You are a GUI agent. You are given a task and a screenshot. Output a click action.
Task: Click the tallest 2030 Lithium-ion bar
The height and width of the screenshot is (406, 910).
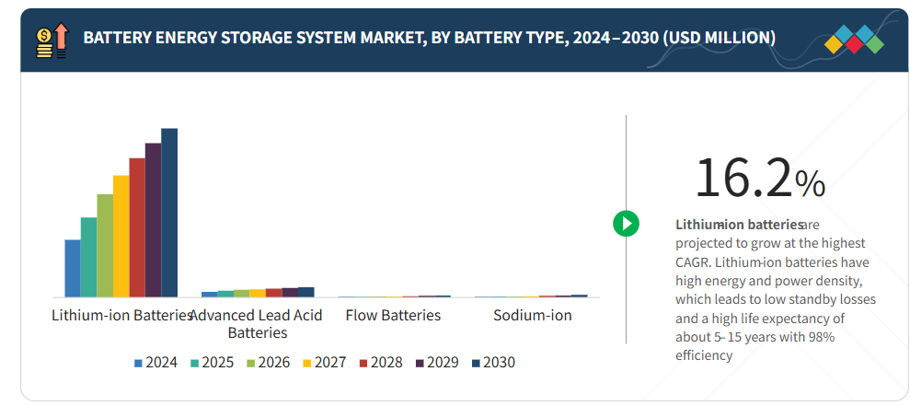(169, 213)
